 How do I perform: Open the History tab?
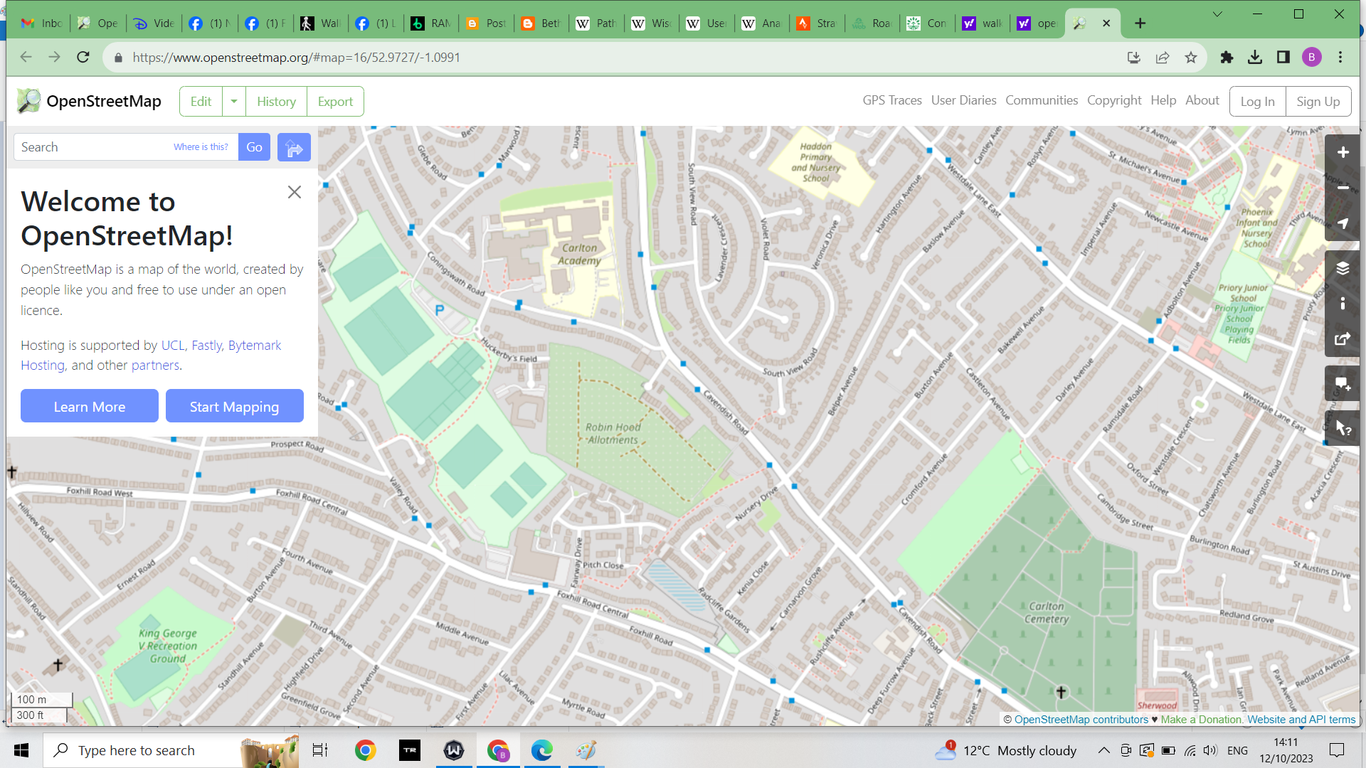(x=276, y=102)
